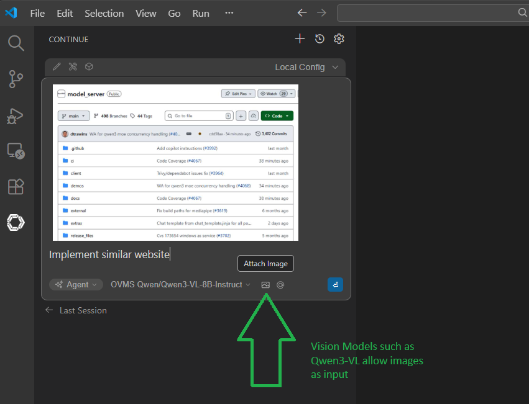Click the wrench tools icon
The height and width of the screenshot is (404, 529).
pyautogui.click(x=73, y=67)
